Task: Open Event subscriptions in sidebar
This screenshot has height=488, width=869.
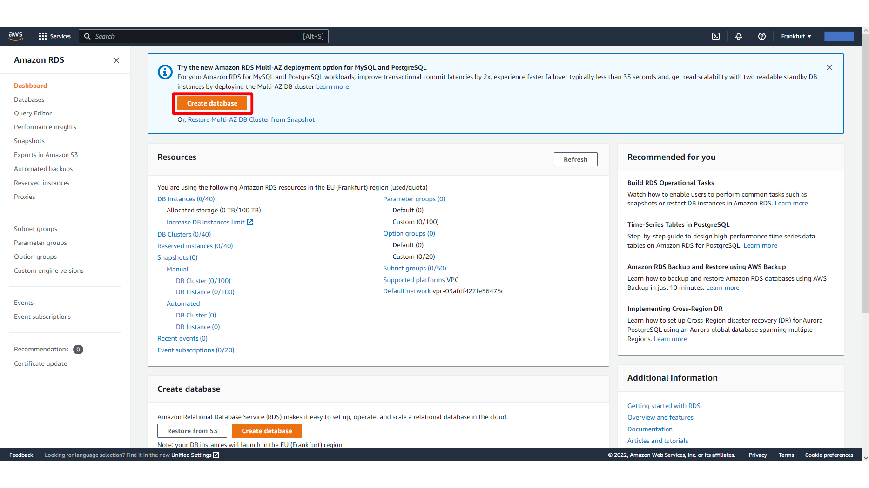Action: click(42, 317)
